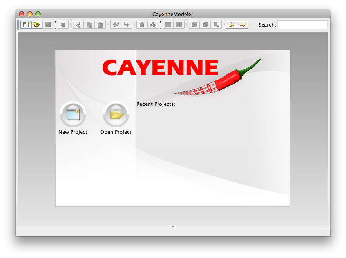
Task: Click the Save floppy disk toolbar icon
Action: pyautogui.click(x=48, y=25)
